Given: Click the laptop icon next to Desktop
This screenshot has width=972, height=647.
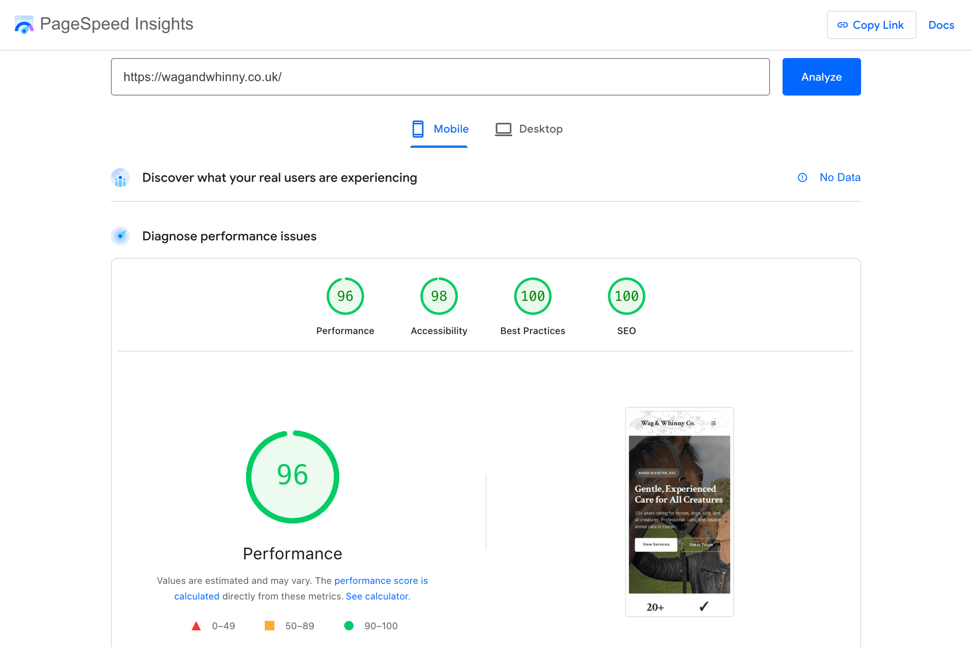Looking at the screenshot, I should tap(503, 128).
